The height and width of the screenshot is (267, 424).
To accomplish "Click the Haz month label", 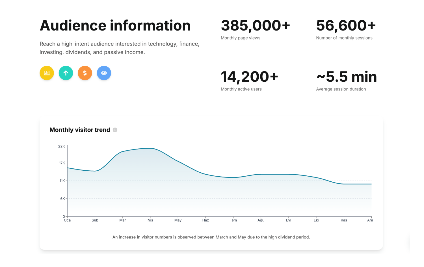I will pos(205,220).
